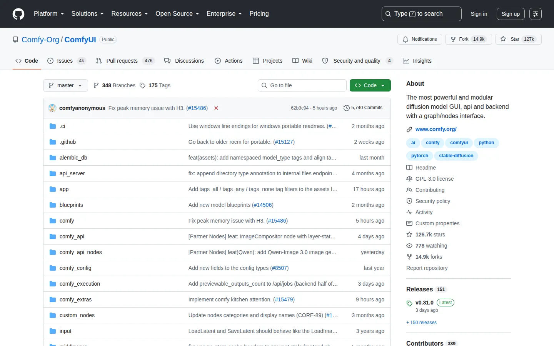
Task: Click the link icon beside www.comfy.org
Action: (409, 130)
